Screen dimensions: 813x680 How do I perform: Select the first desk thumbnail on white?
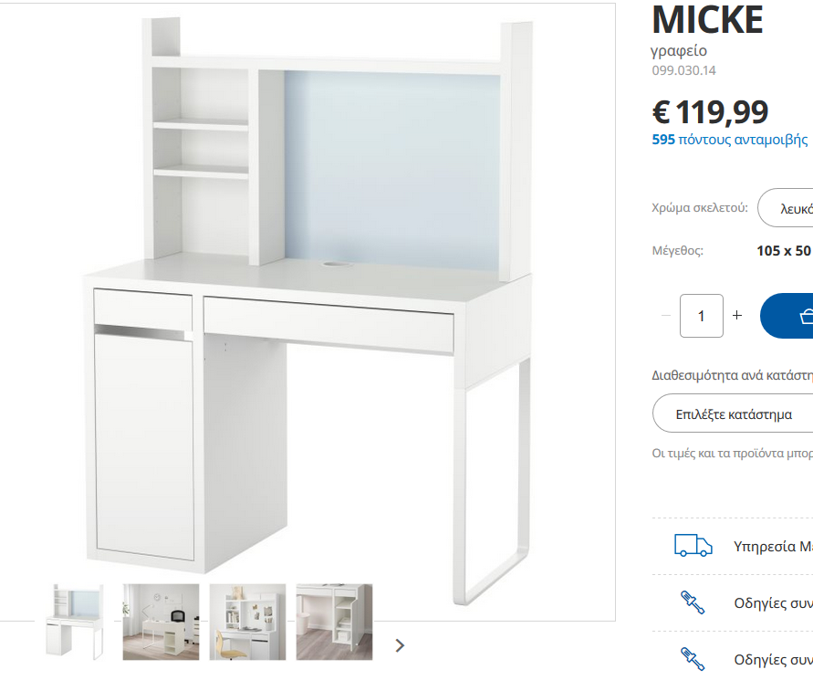75,622
